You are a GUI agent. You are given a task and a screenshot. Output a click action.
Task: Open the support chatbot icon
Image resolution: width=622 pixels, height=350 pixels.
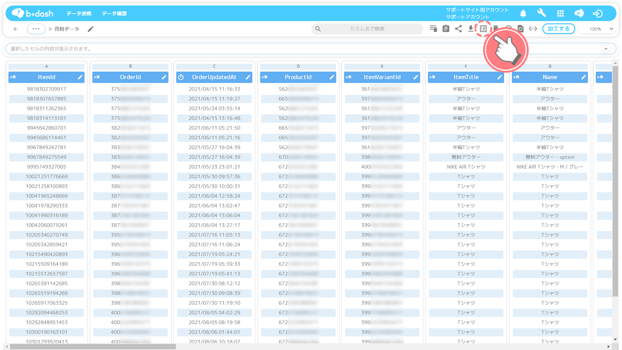[579, 14]
